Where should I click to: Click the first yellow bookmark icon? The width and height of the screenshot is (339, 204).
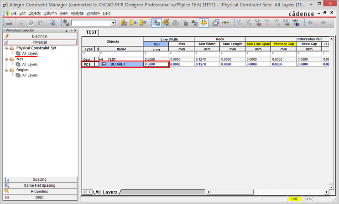124,23
